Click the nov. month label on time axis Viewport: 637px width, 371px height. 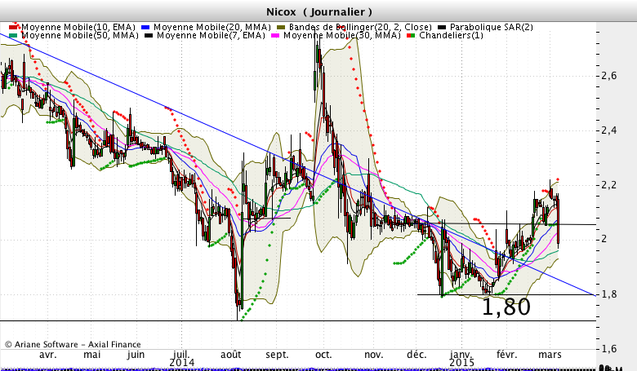click(x=374, y=355)
